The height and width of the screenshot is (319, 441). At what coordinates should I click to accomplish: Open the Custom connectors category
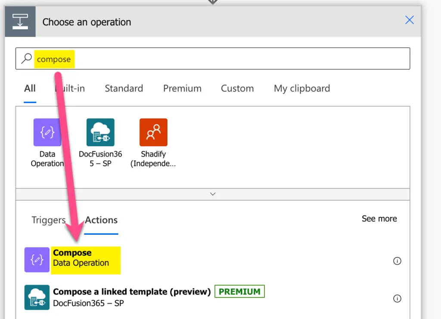pyautogui.click(x=237, y=88)
